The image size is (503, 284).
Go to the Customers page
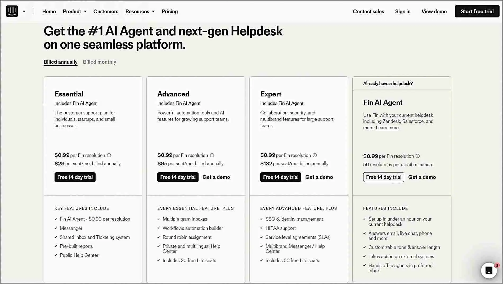point(106,11)
